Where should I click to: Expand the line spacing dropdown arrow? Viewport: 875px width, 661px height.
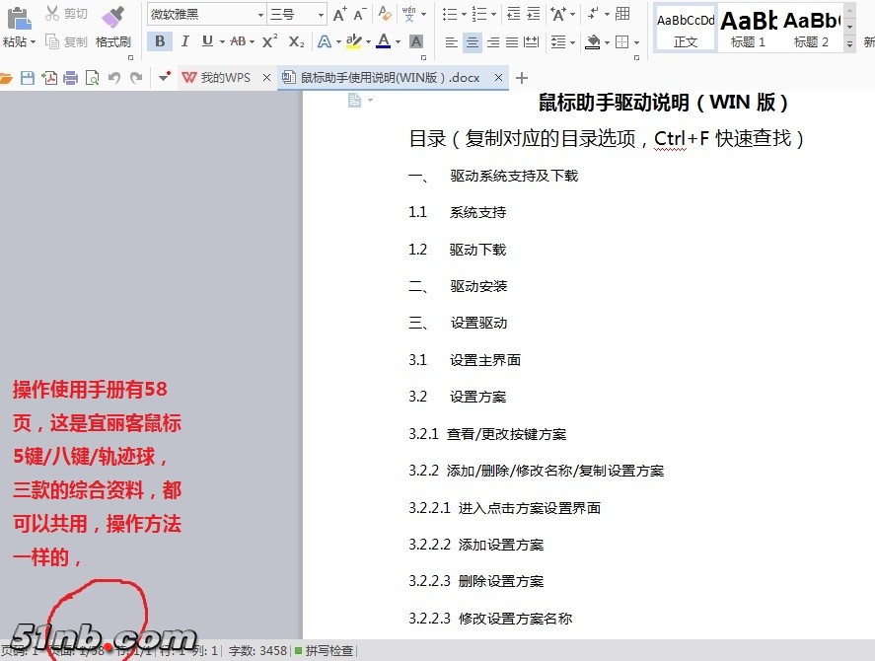coord(572,42)
